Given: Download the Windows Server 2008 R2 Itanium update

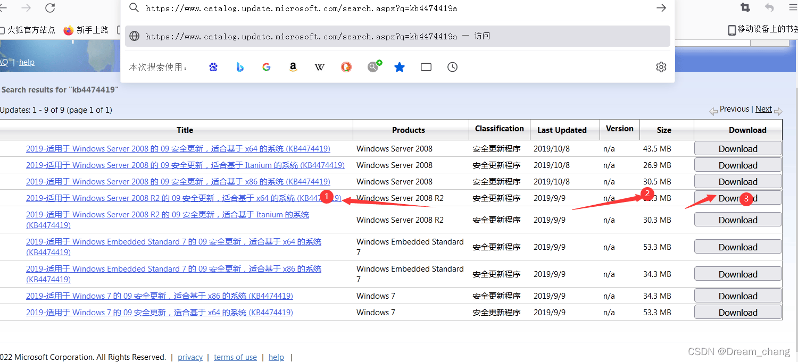Looking at the screenshot, I should click(x=738, y=220).
